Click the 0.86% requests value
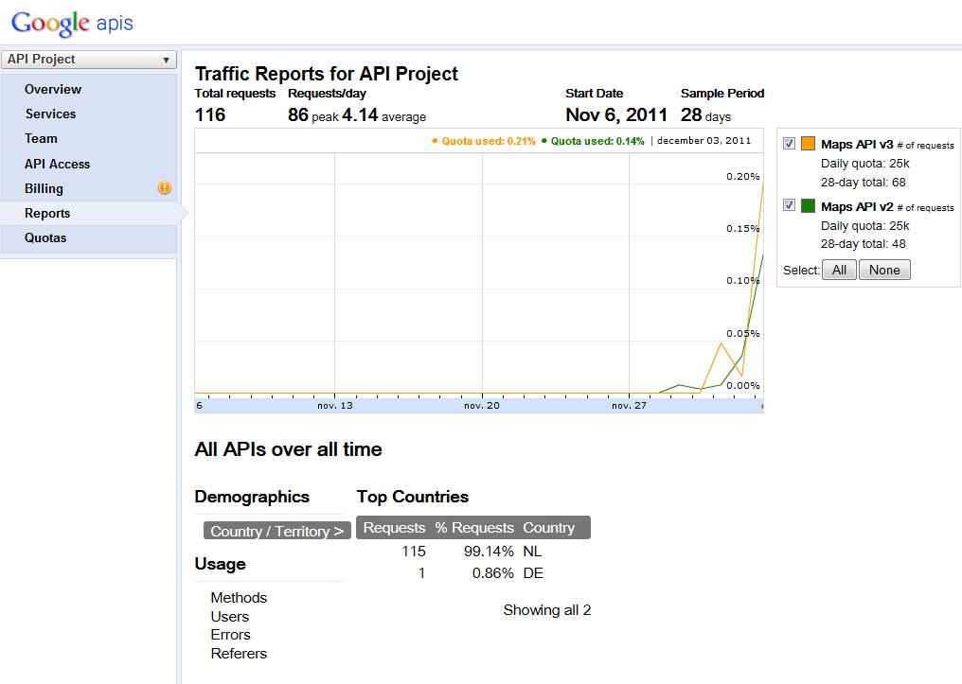 (492, 573)
